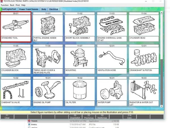Select the Engine Oil Pump illustration
Image resolution: width=170 pixels, height=128 pixels.
48,90
